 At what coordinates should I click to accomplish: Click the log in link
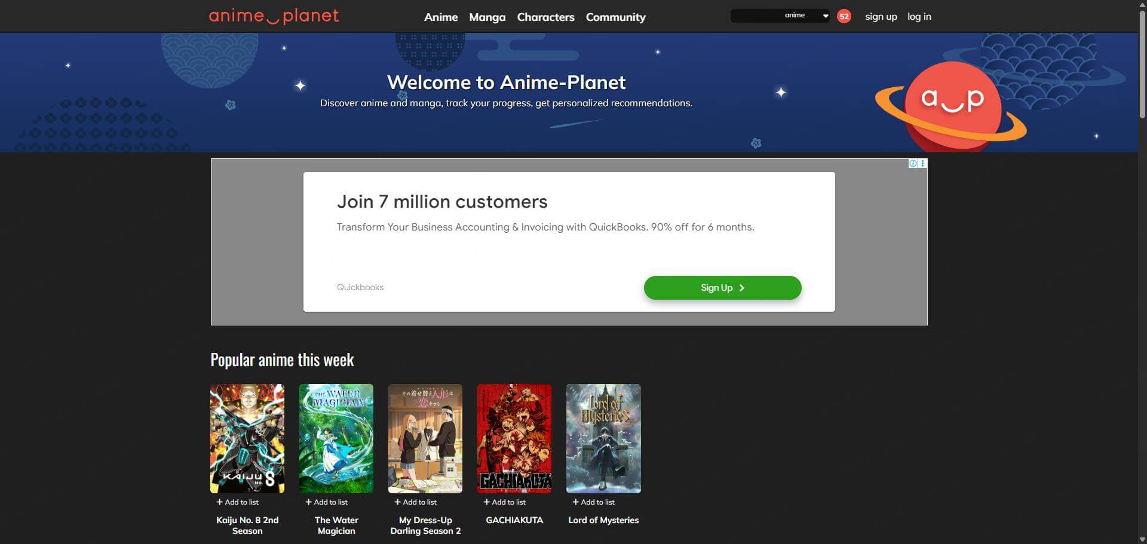click(919, 16)
